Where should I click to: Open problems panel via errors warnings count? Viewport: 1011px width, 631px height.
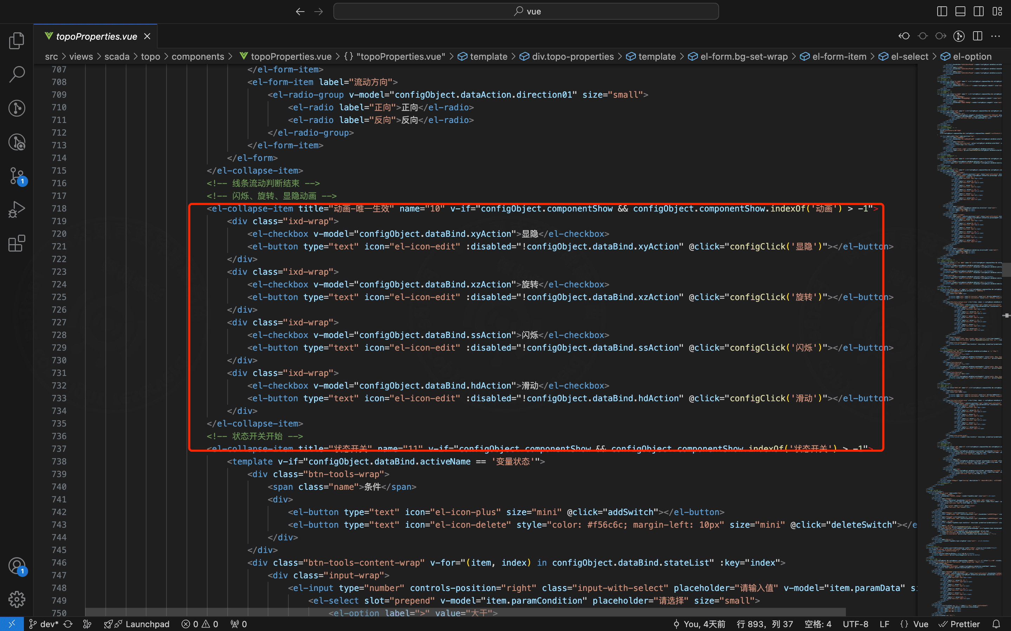[200, 624]
